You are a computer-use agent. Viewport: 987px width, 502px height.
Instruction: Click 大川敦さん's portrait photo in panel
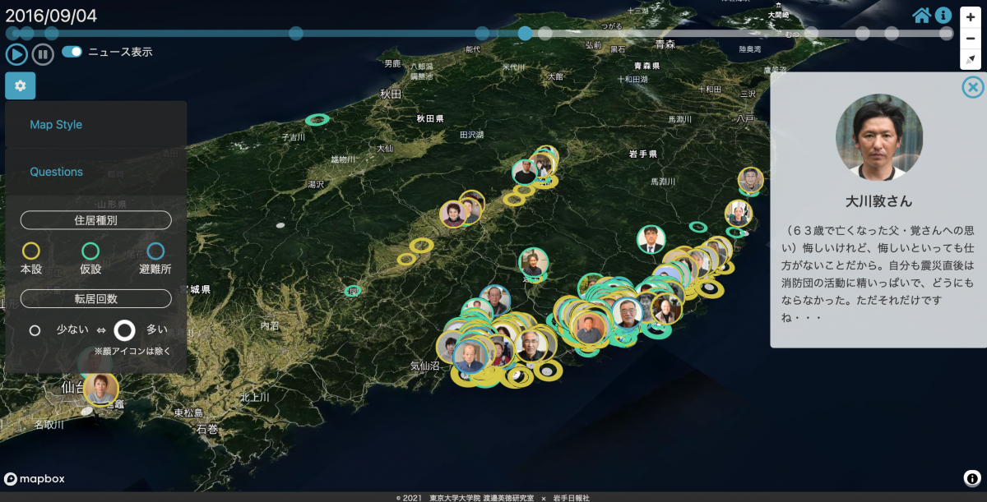(x=879, y=137)
